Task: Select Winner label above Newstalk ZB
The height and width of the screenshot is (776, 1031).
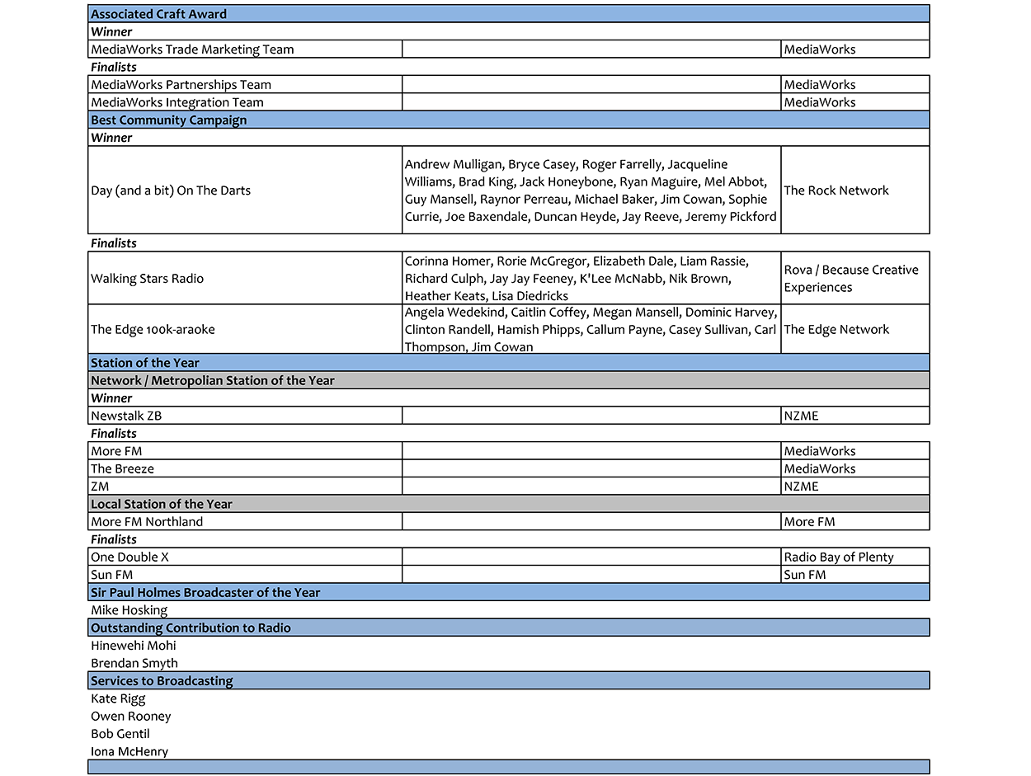Action: (111, 397)
